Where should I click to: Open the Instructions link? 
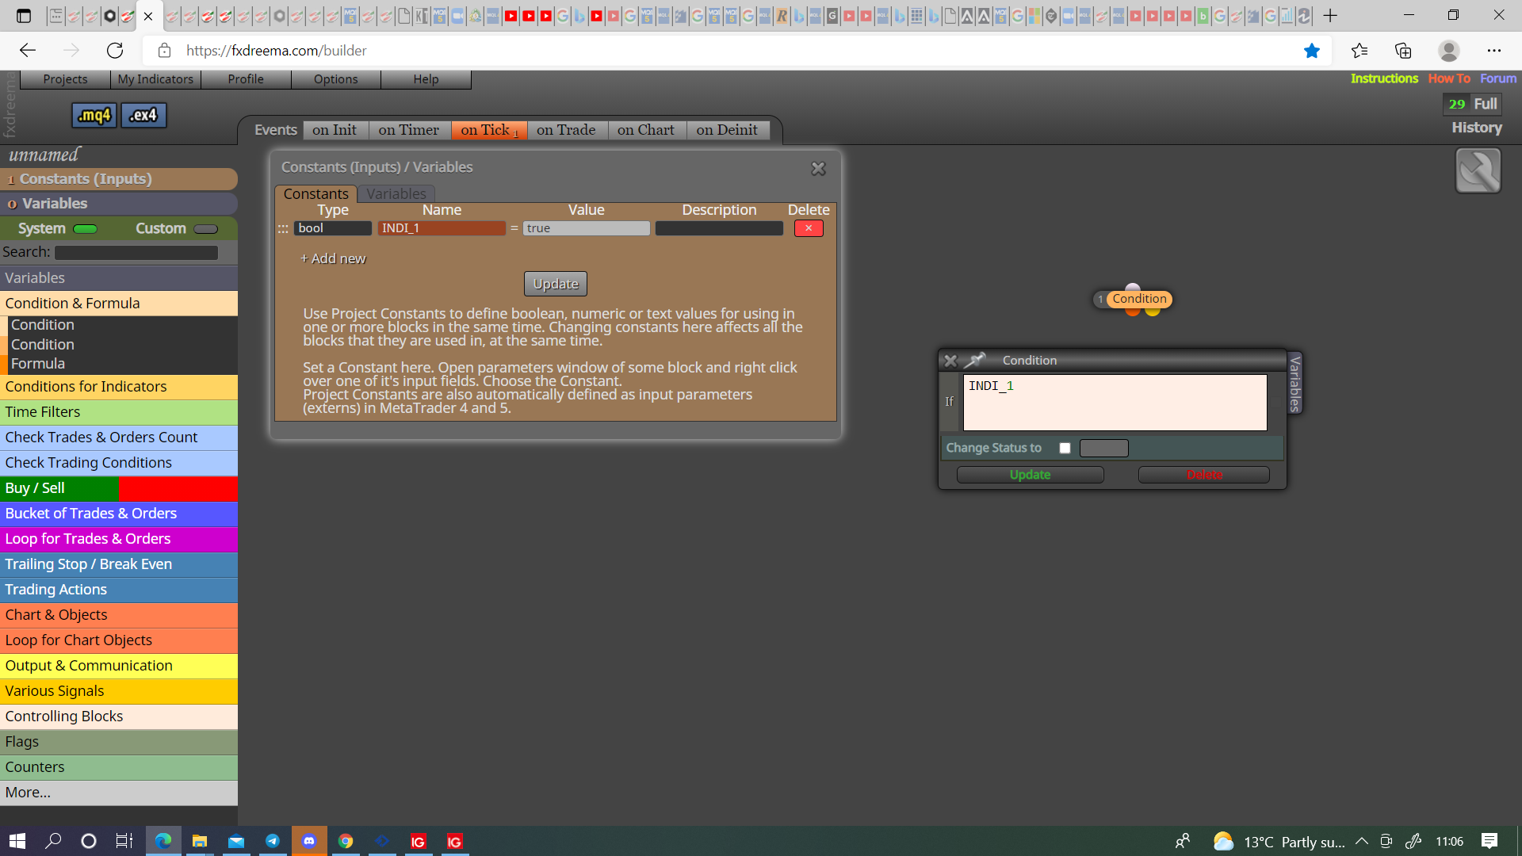pyautogui.click(x=1384, y=78)
